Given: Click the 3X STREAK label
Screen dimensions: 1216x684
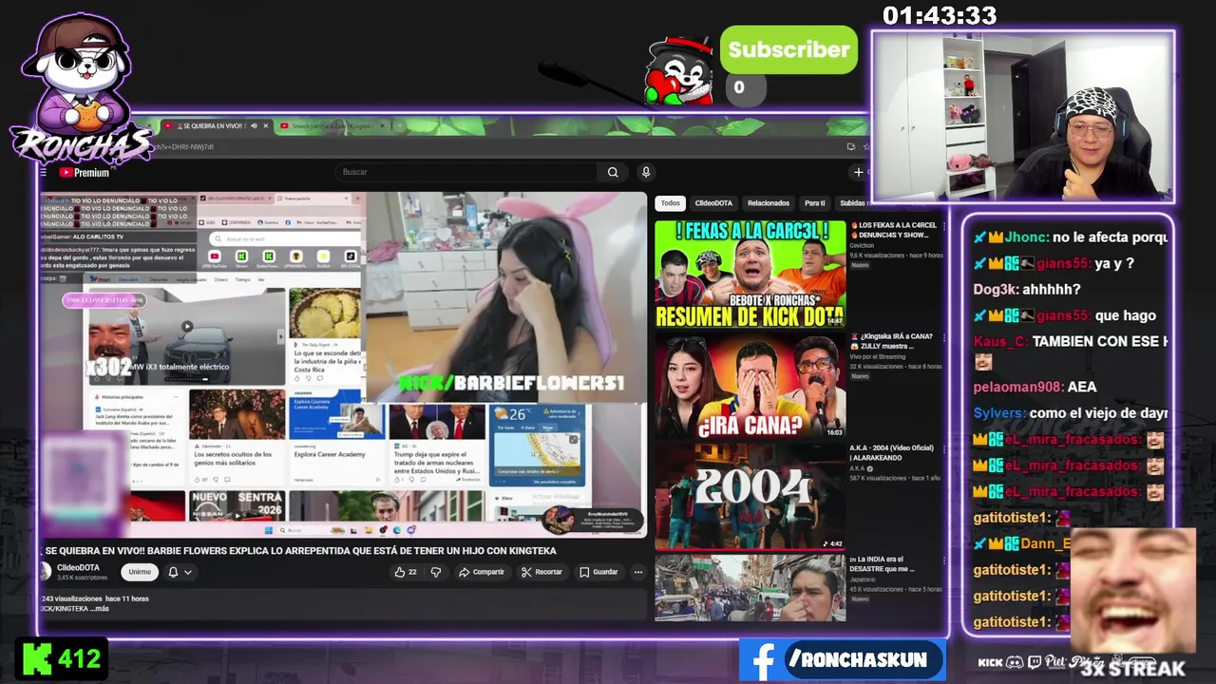Looking at the screenshot, I should point(1132,668).
